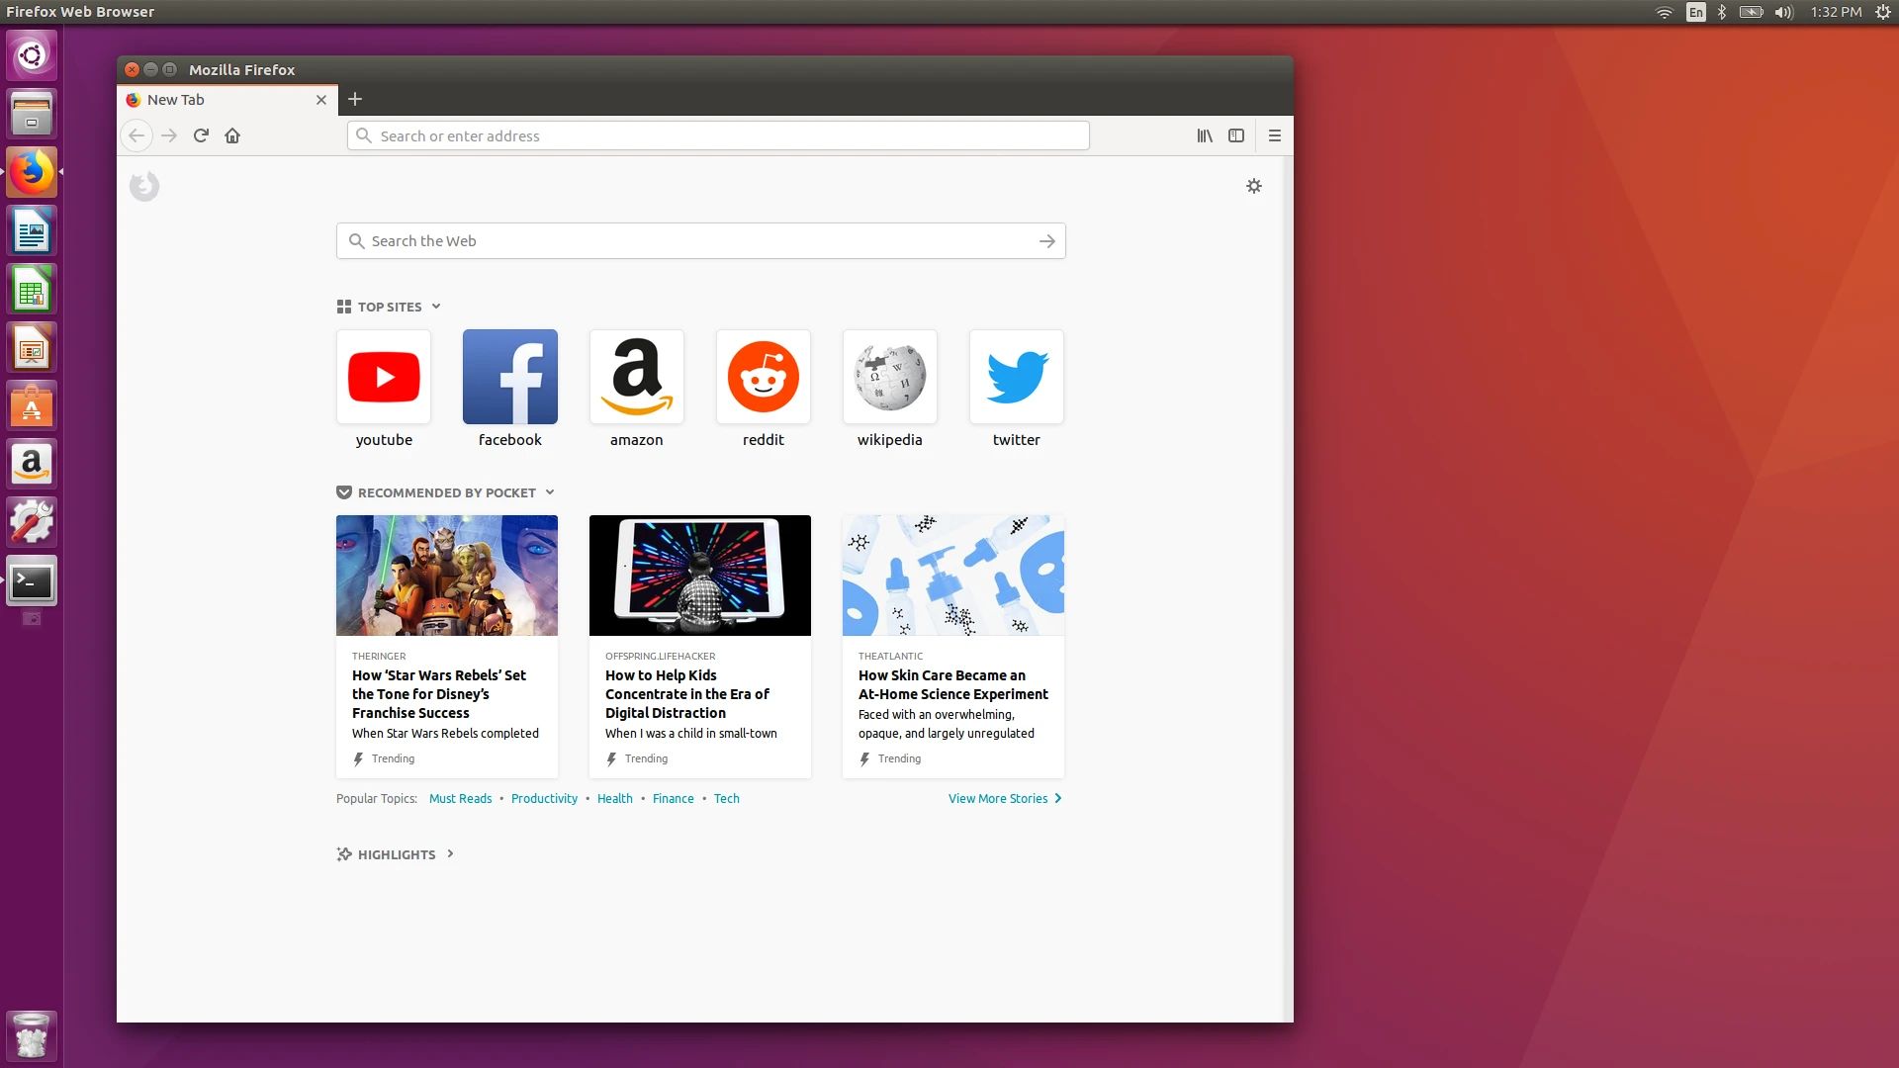Image resolution: width=1899 pixels, height=1068 pixels.
Task: Open a new tab with plus button
Action: coord(355,99)
